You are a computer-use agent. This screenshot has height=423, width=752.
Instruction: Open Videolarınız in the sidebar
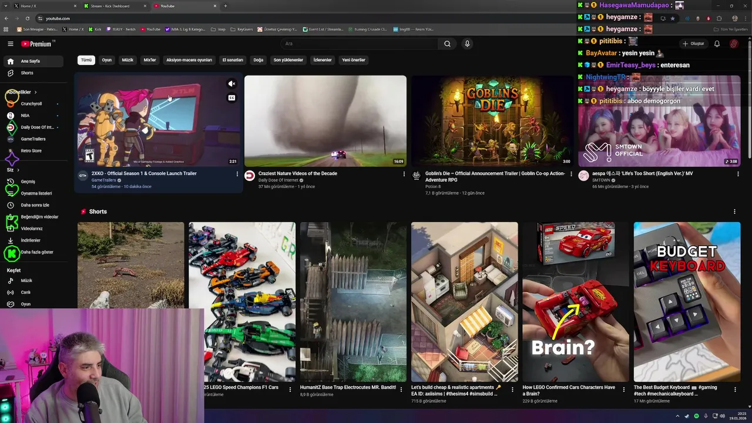pos(34,229)
